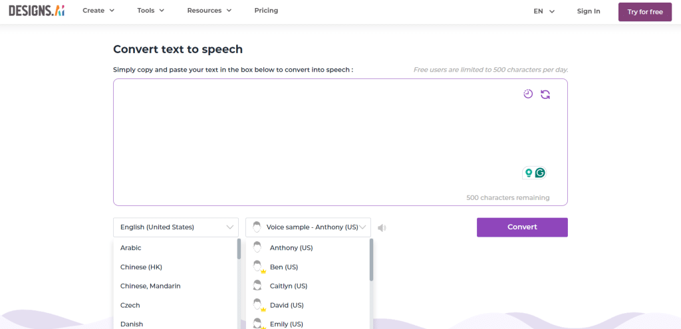The image size is (681, 329).
Task: Click the voice list scrollbar
Action: [371, 260]
